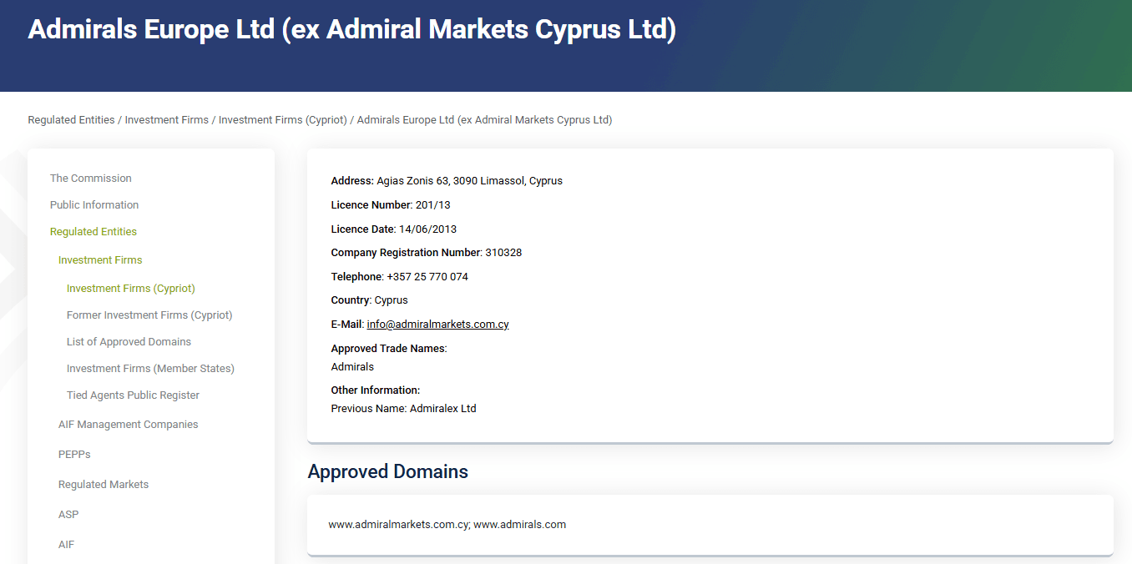This screenshot has height=564, width=1132.
Task: Select Regulated Entities in sidebar
Action: (93, 232)
